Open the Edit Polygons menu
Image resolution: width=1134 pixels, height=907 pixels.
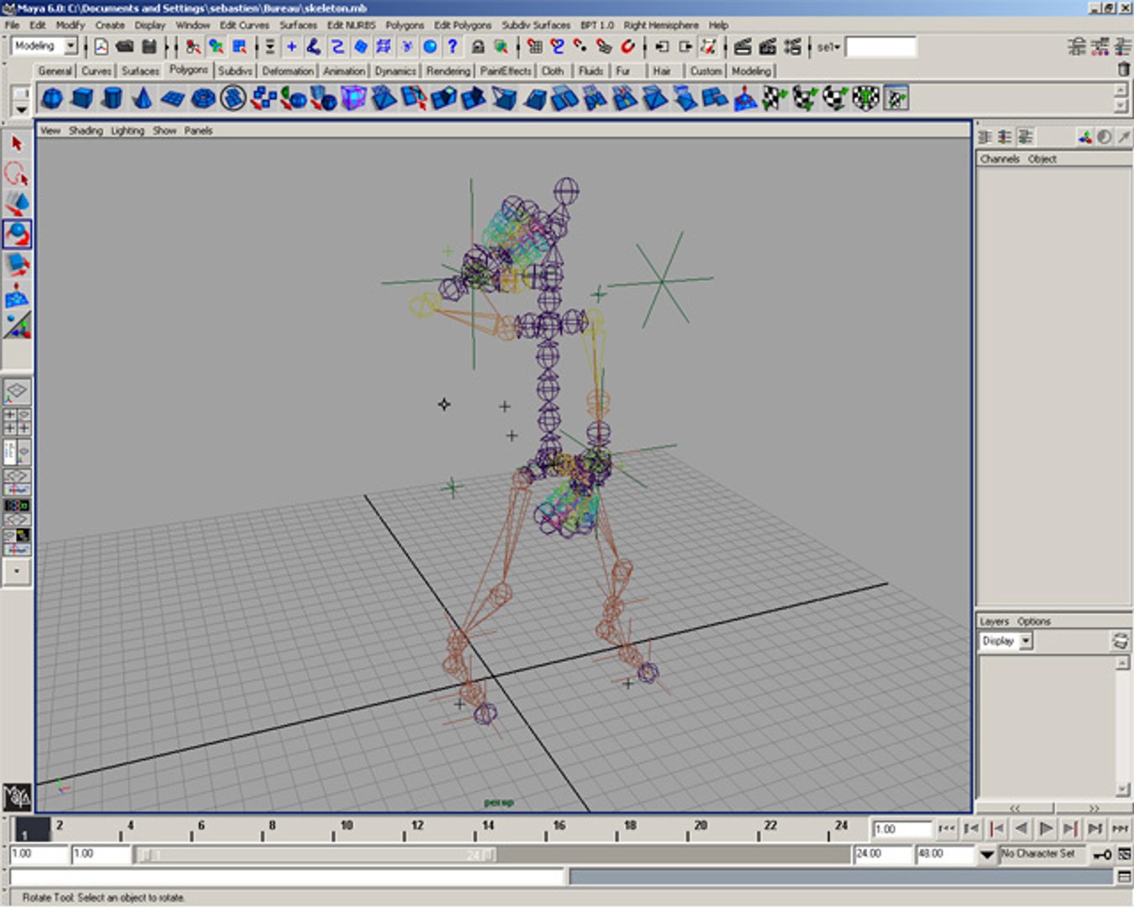462,25
